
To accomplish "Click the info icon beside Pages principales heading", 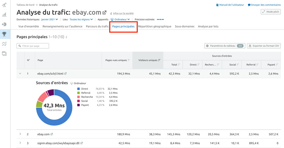I will [66, 37].
